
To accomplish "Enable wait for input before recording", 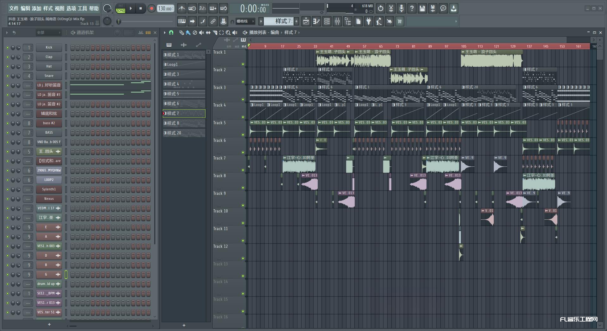I will point(192,9).
